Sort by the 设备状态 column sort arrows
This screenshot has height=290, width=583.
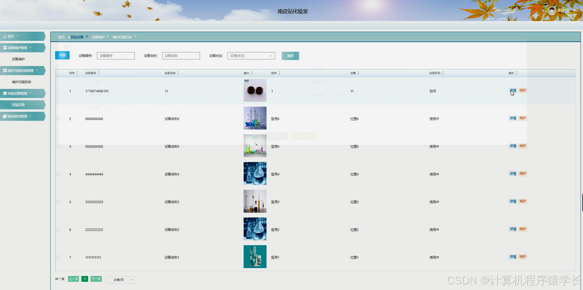point(443,73)
